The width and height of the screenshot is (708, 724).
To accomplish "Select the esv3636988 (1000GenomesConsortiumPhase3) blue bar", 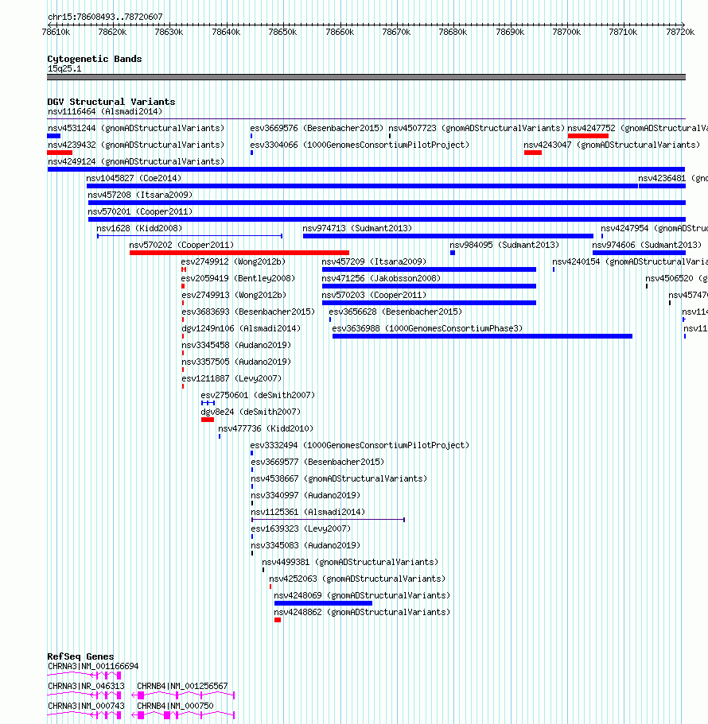I will pyautogui.click(x=483, y=336).
